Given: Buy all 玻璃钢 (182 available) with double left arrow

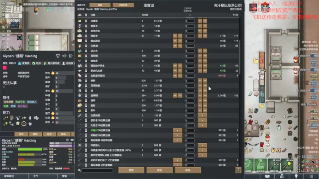Looking at the screenshot, I should [175, 95].
